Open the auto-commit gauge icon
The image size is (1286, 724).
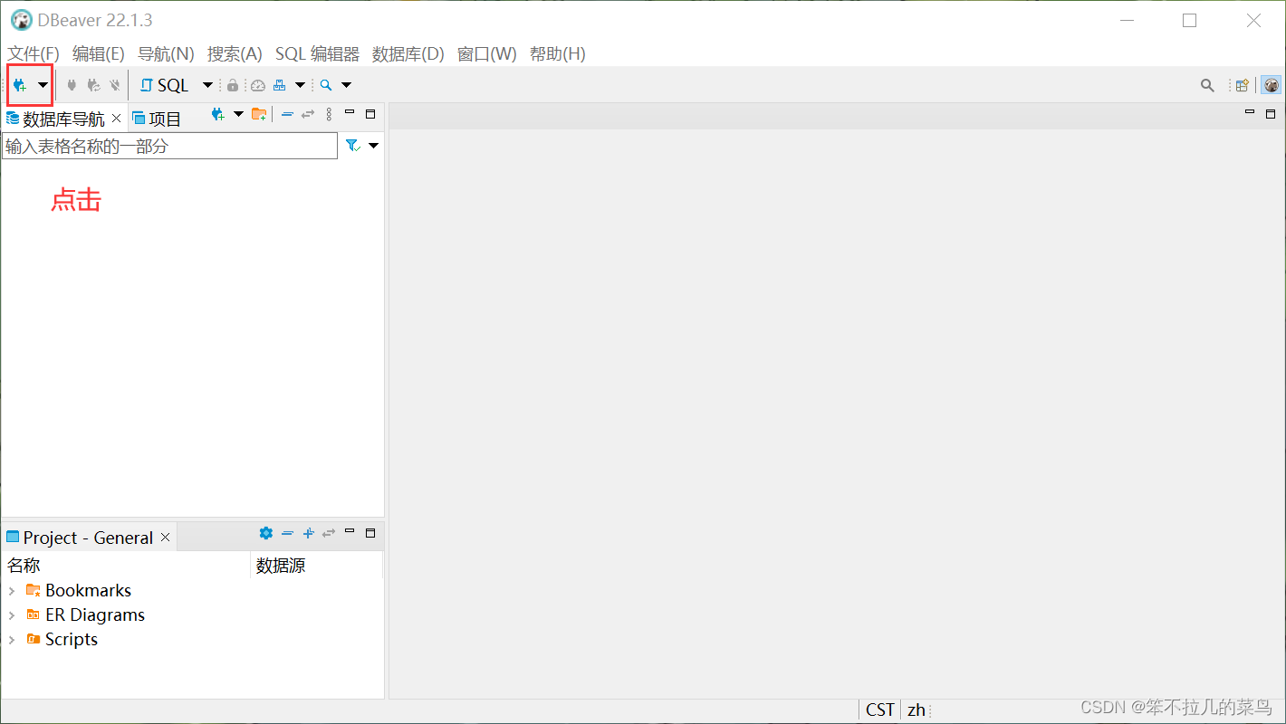257,84
